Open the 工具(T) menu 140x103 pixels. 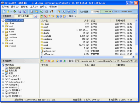tap(34, 7)
